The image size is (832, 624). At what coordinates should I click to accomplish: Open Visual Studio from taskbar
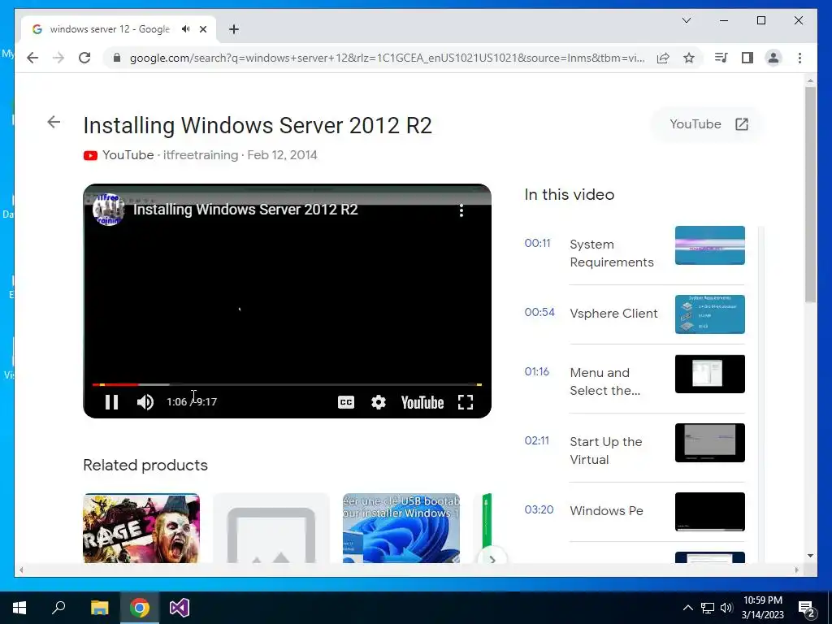point(180,608)
